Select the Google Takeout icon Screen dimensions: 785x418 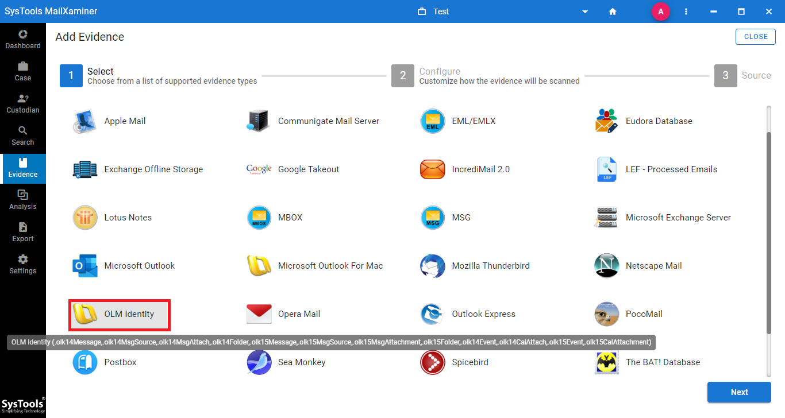(x=259, y=169)
